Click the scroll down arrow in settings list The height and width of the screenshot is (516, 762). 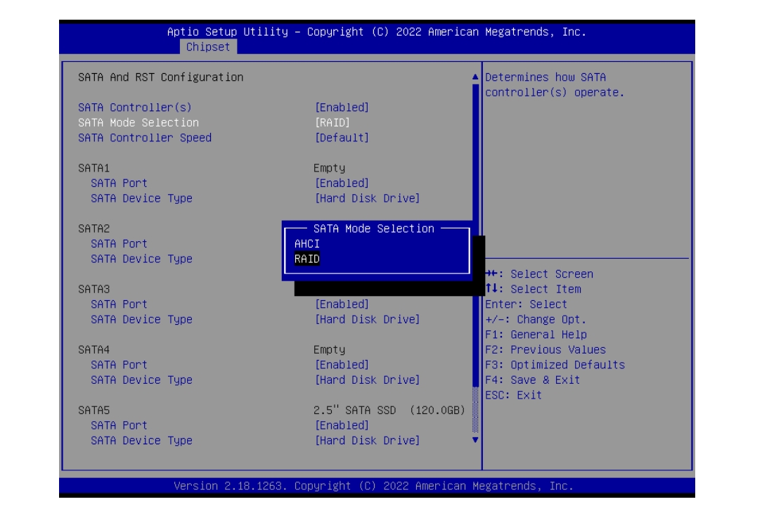click(x=475, y=440)
